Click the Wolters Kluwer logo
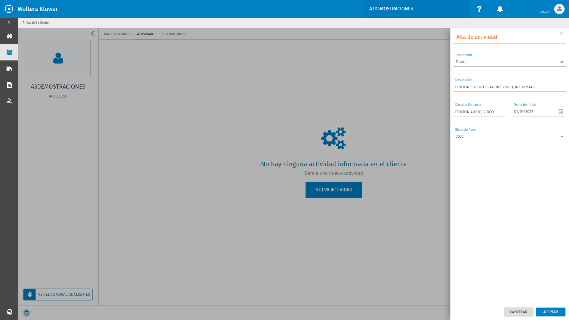This screenshot has height=320, width=569. (9, 9)
